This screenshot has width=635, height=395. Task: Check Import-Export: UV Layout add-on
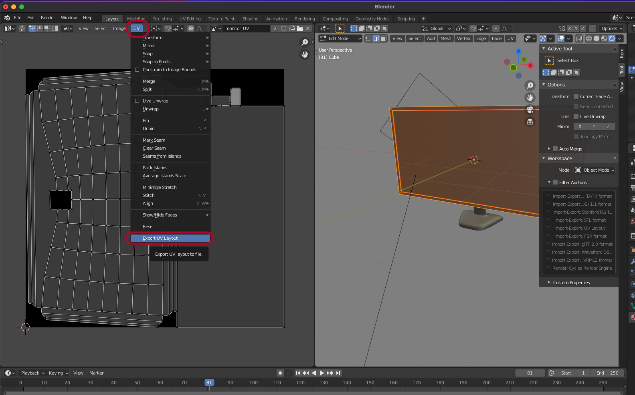(548, 228)
